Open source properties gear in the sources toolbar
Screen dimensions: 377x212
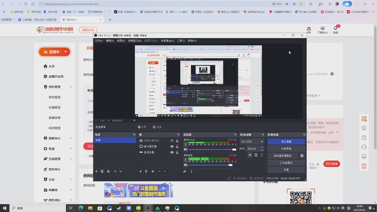click(x=153, y=171)
